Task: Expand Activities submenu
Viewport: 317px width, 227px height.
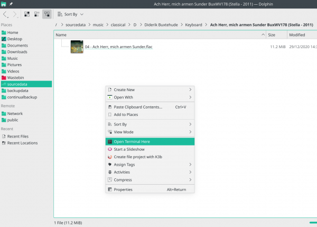Action: pos(150,172)
